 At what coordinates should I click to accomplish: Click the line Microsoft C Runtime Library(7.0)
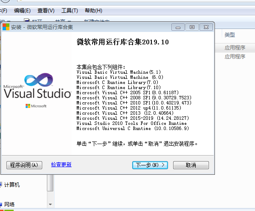[x=117, y=82]
